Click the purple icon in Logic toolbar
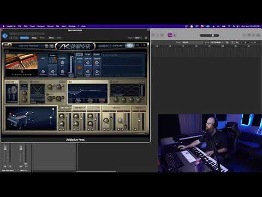The height and width of the screenshot is (197, 262). coord(170,35)
